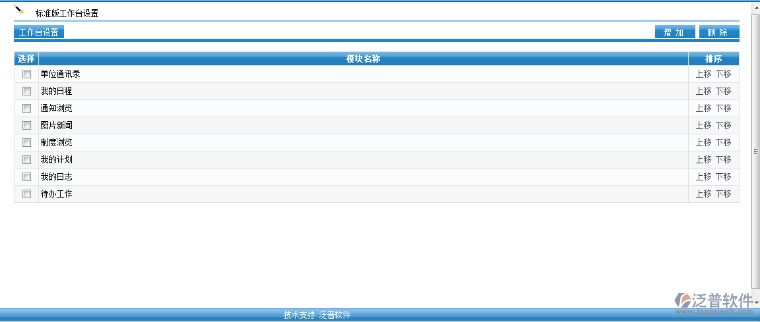The width and height of the screenshot is (760, 322).
Task: Move 我的日志 down via 下移
Action: coord(724,177)
